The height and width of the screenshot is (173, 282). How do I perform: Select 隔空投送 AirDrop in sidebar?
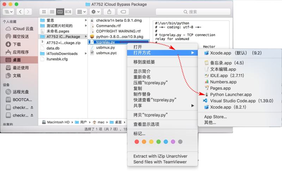coord(19,36)
